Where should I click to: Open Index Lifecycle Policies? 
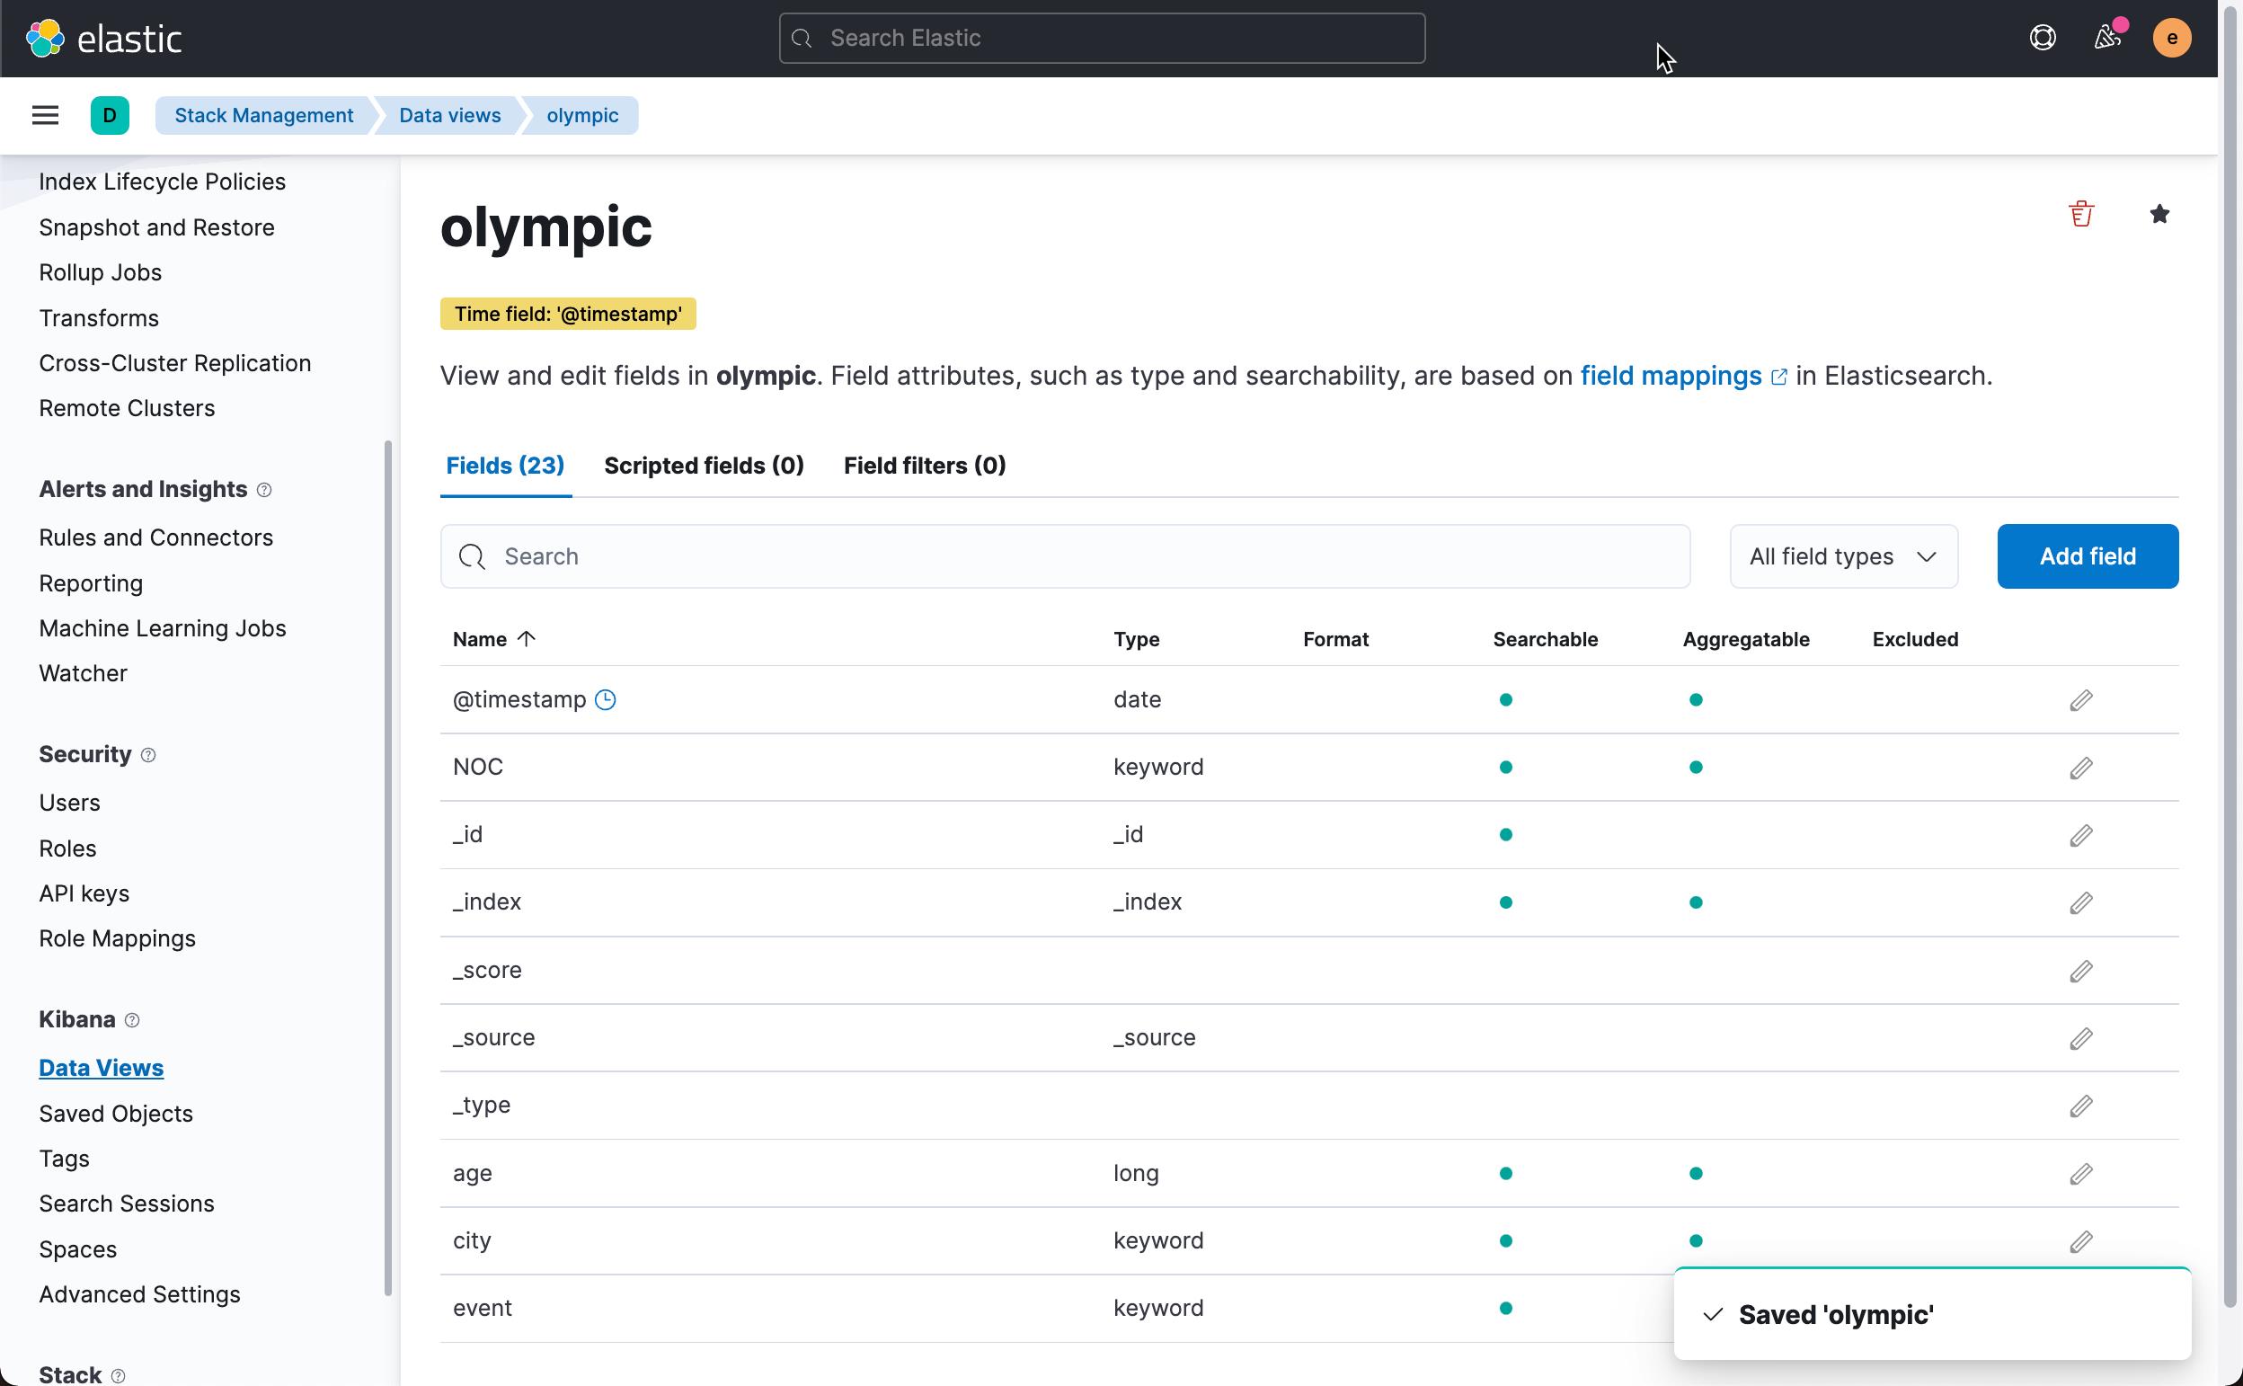pyautogui.click(x=162, y=182)
